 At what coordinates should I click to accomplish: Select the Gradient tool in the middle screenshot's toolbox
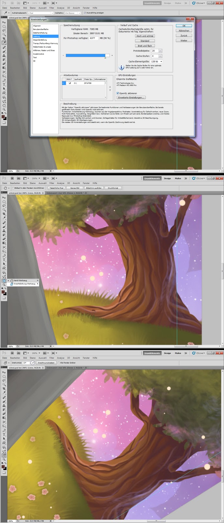pos(4,243)
